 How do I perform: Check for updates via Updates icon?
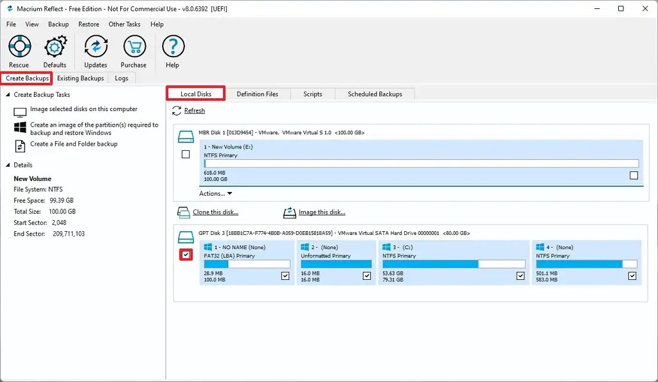pos(95,46)
